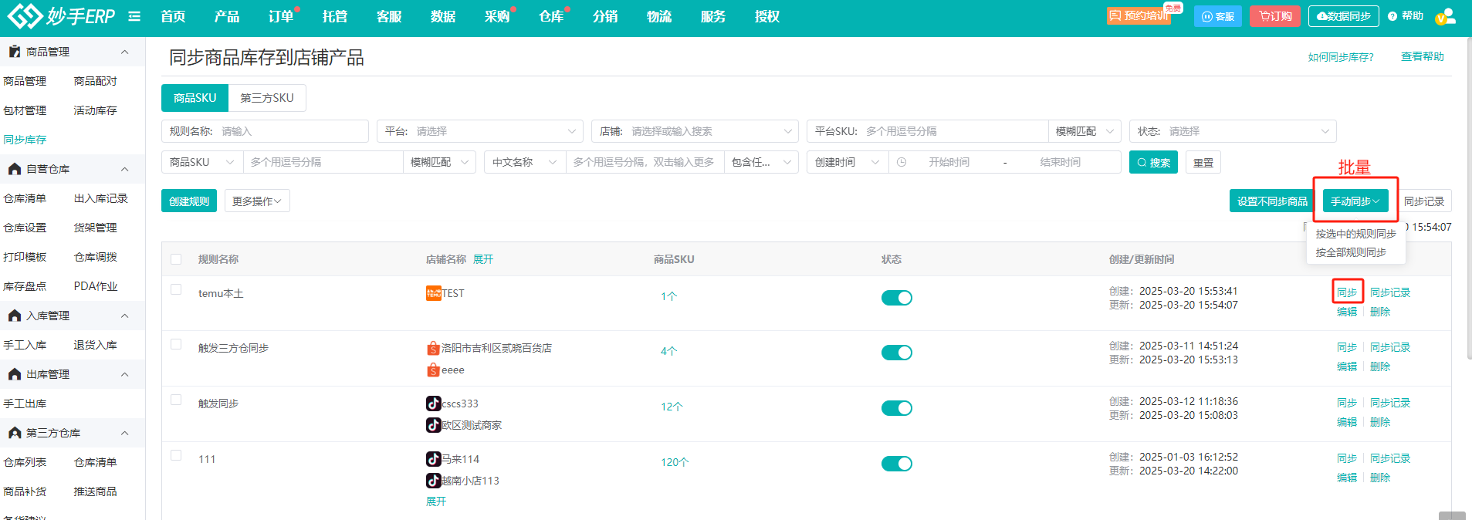Open the 创建时间 dropdown

coord(848,162)
